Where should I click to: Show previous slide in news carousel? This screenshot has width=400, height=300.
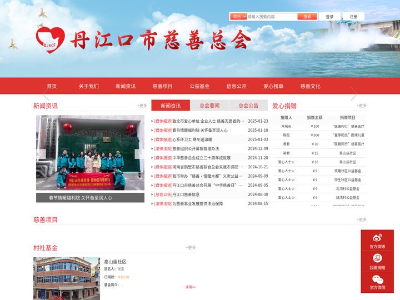(x=41, y=154)
